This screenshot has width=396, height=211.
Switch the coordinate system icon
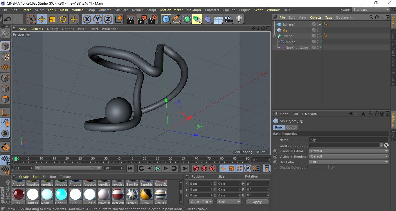(x=118, y=19)
